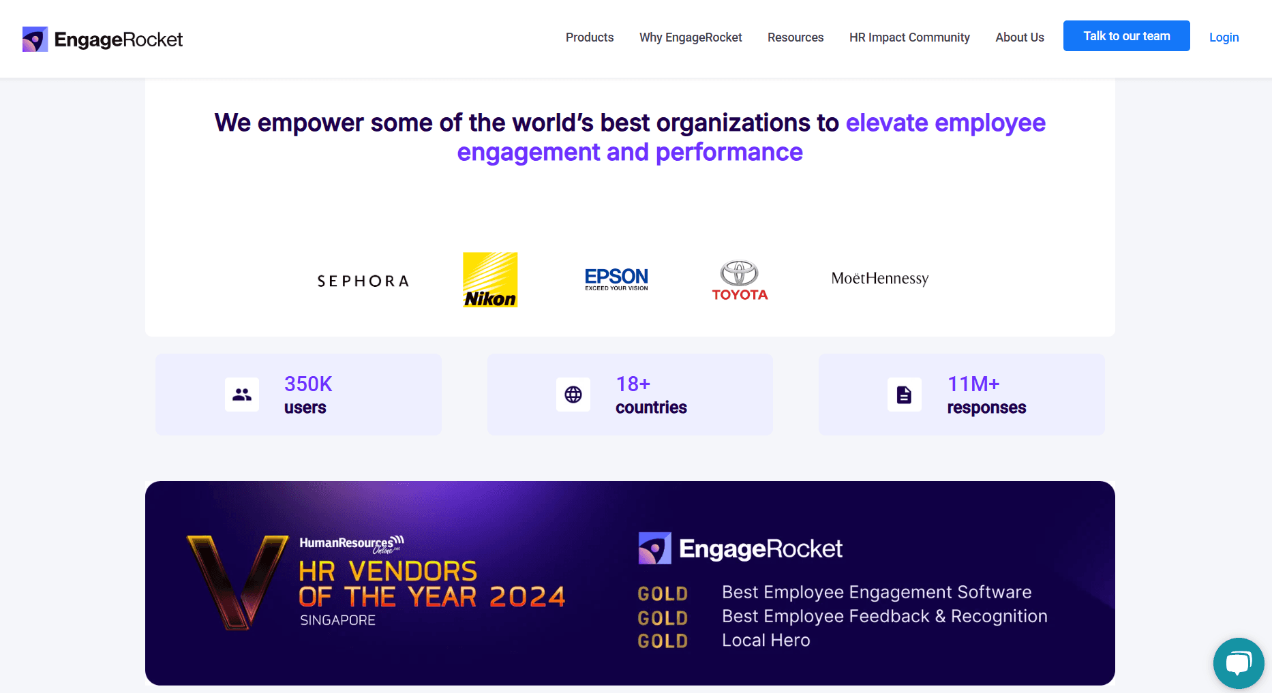
Task: Click the 'elevate employee' purple headline text
Action: click(945, 123)
